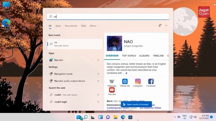Viewport: 216px width, 121px height.
Task: Open Microsoft Store from taskbar
Action: coord(130,117)
